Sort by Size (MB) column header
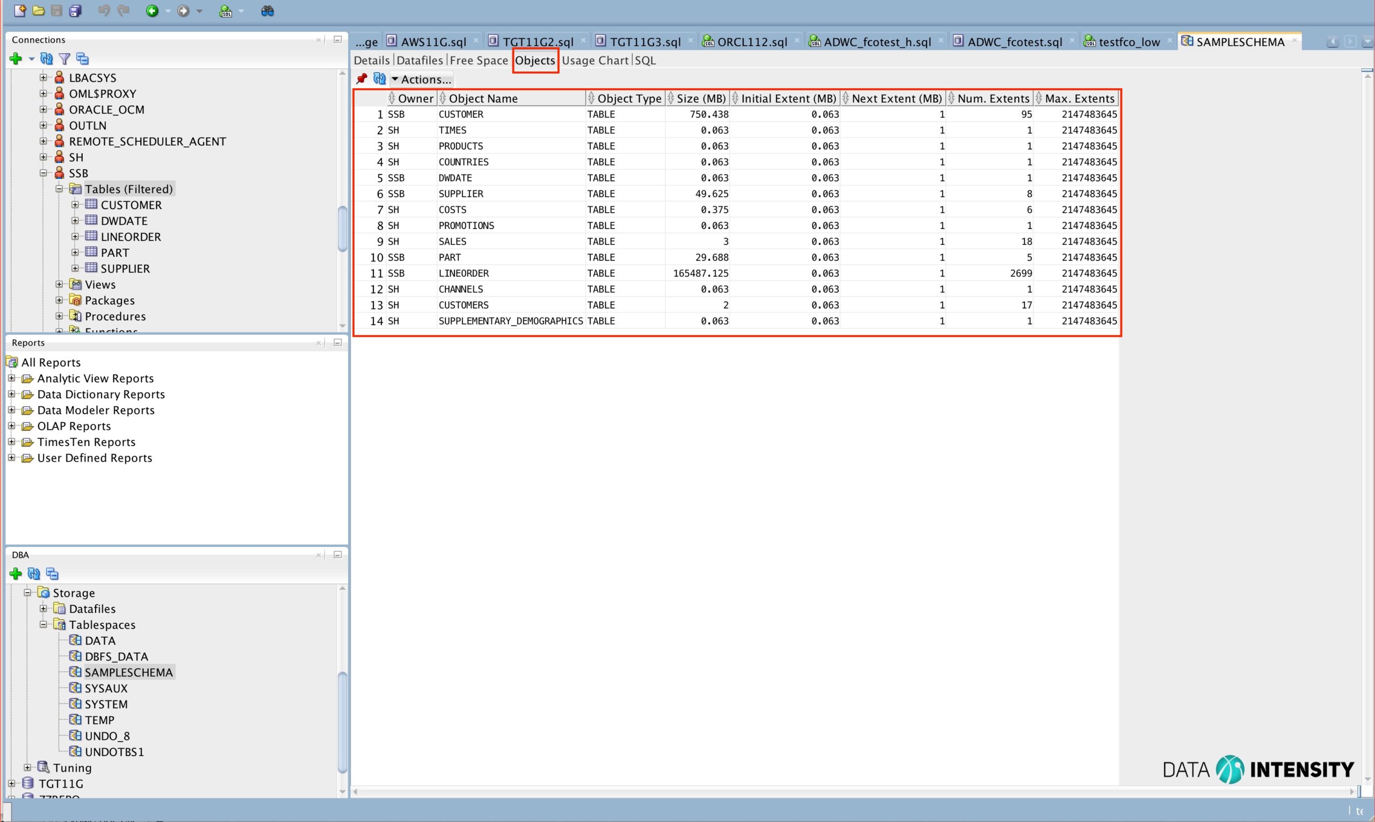 point(700,99)
